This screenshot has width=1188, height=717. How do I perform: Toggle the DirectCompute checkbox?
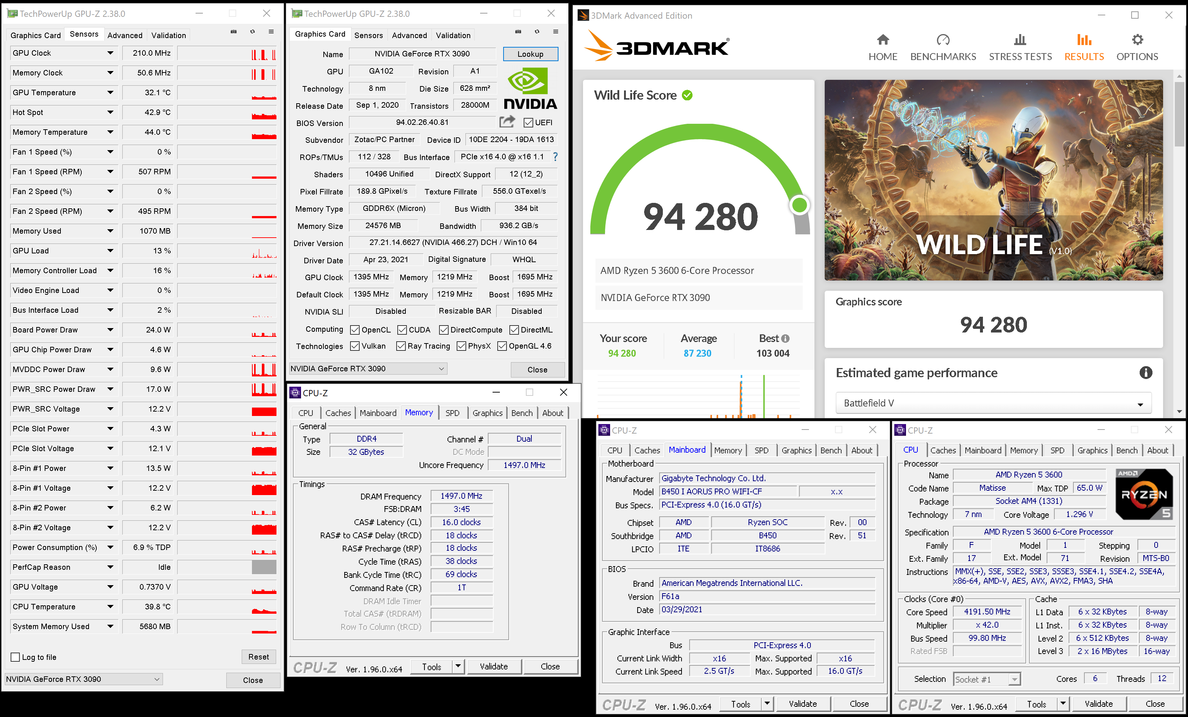click(443, 330)
